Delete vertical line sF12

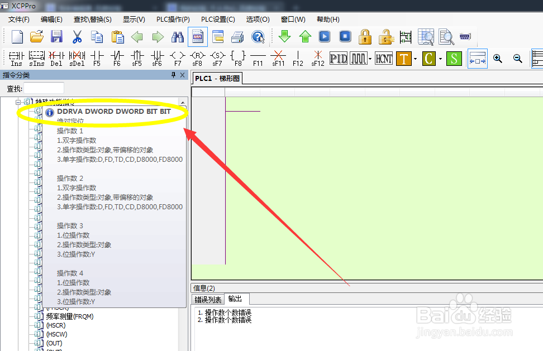point(318,59)
